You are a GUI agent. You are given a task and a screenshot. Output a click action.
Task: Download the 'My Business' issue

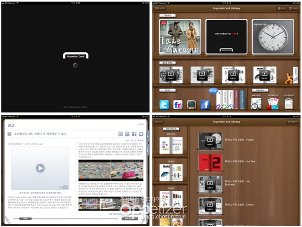pos(210,185)
